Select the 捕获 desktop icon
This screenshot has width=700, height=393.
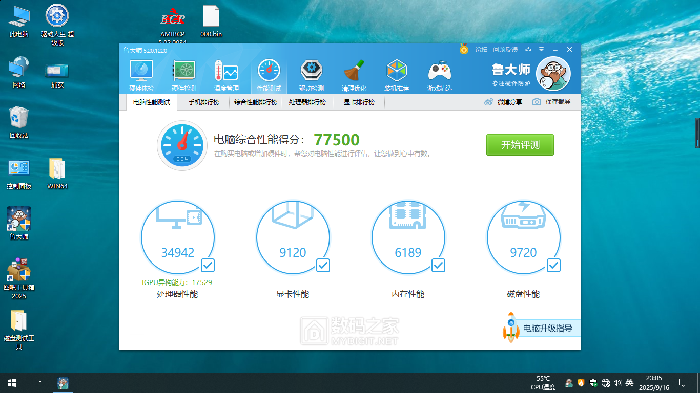click(x=57, y=75)
